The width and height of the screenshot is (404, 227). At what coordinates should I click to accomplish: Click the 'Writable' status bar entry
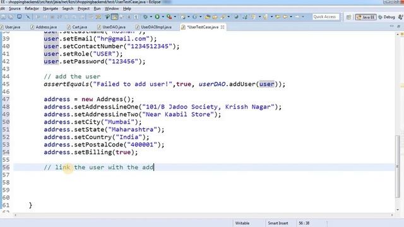(242, 223)
